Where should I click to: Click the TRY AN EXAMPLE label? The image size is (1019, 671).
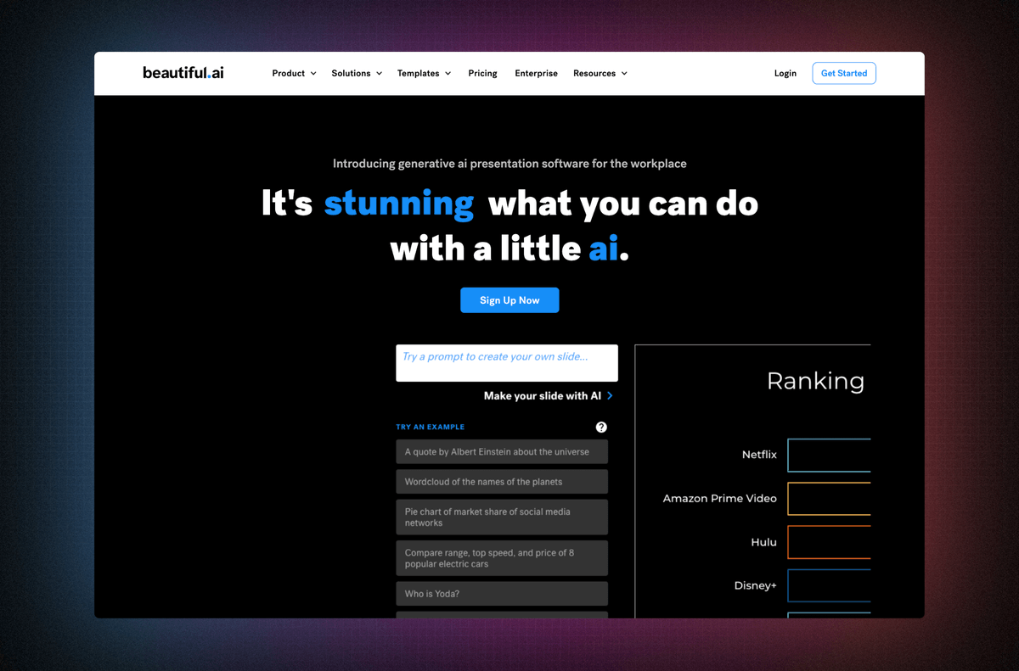tap(431, 428)
